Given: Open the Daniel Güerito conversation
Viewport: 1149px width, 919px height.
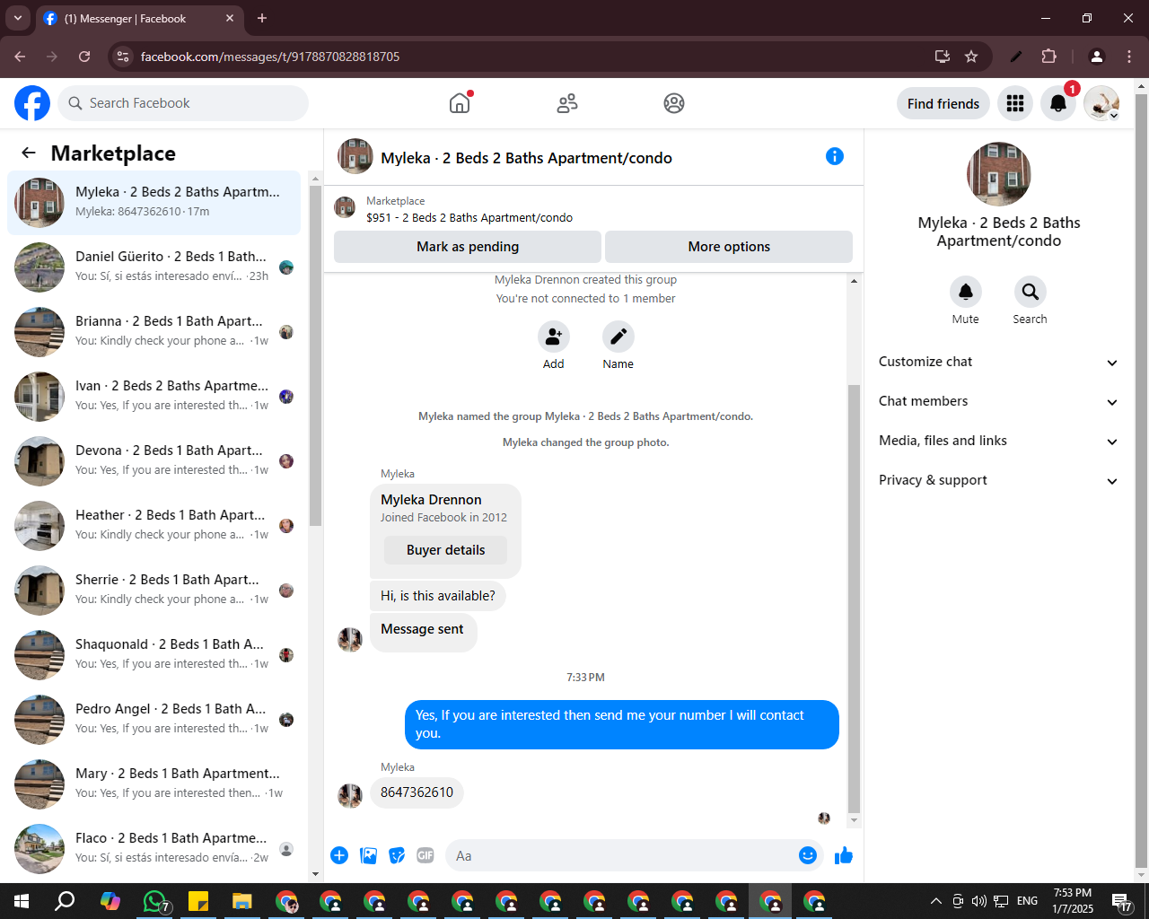Looking at the screenshot, I should point(154,267).
